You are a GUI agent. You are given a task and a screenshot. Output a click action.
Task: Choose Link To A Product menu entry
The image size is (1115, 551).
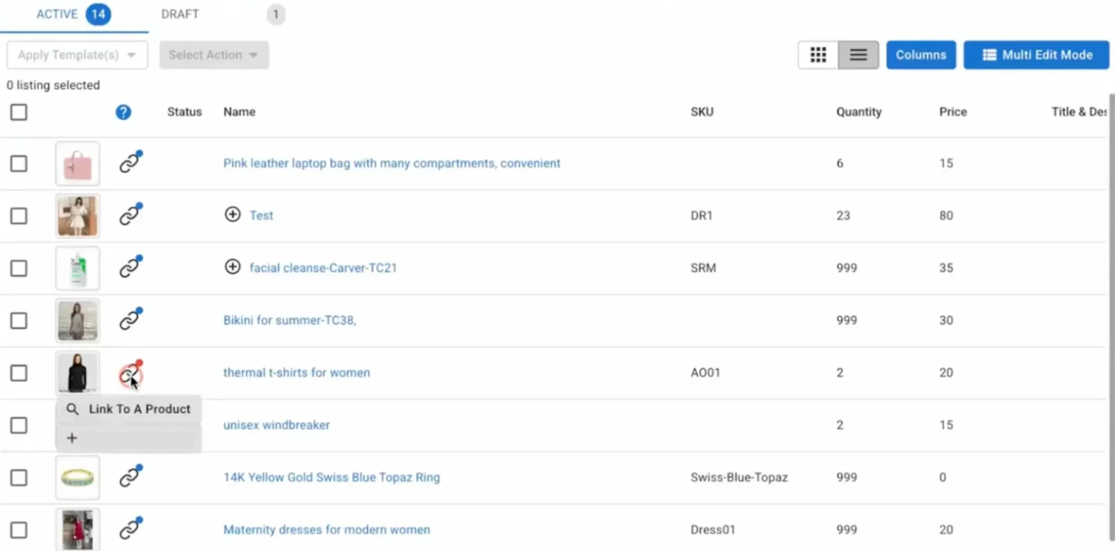[129, 409]
